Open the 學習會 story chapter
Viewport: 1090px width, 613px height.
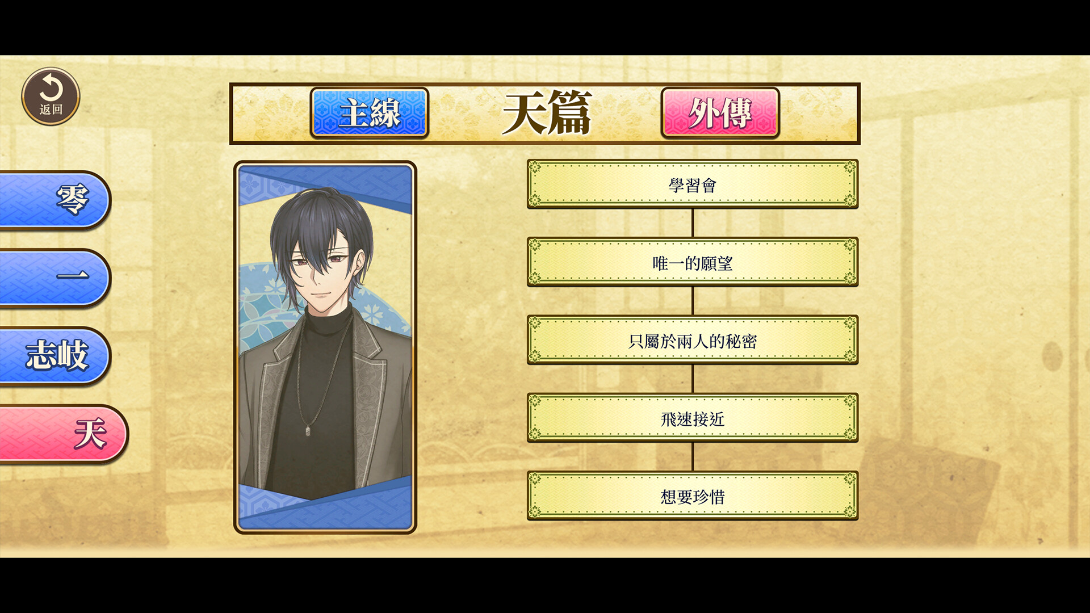click(x=693, y=184)
